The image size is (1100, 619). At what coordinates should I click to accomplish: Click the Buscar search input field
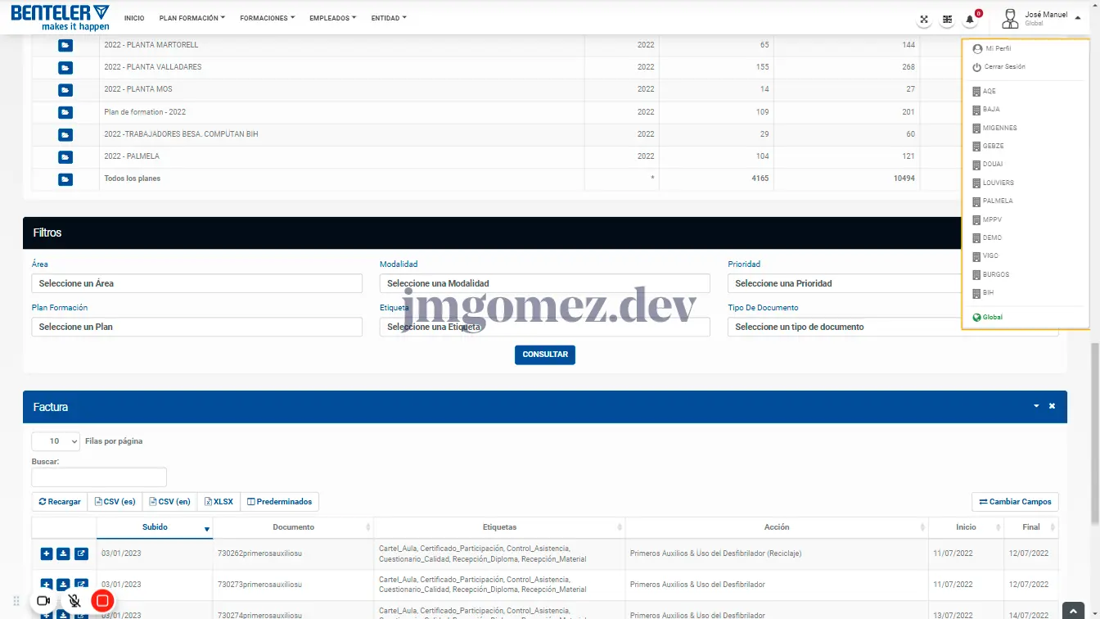click(99, 477)
